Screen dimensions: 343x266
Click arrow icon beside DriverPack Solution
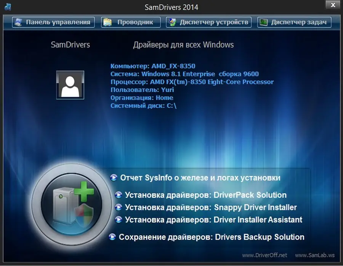click(x=119, y=195)
